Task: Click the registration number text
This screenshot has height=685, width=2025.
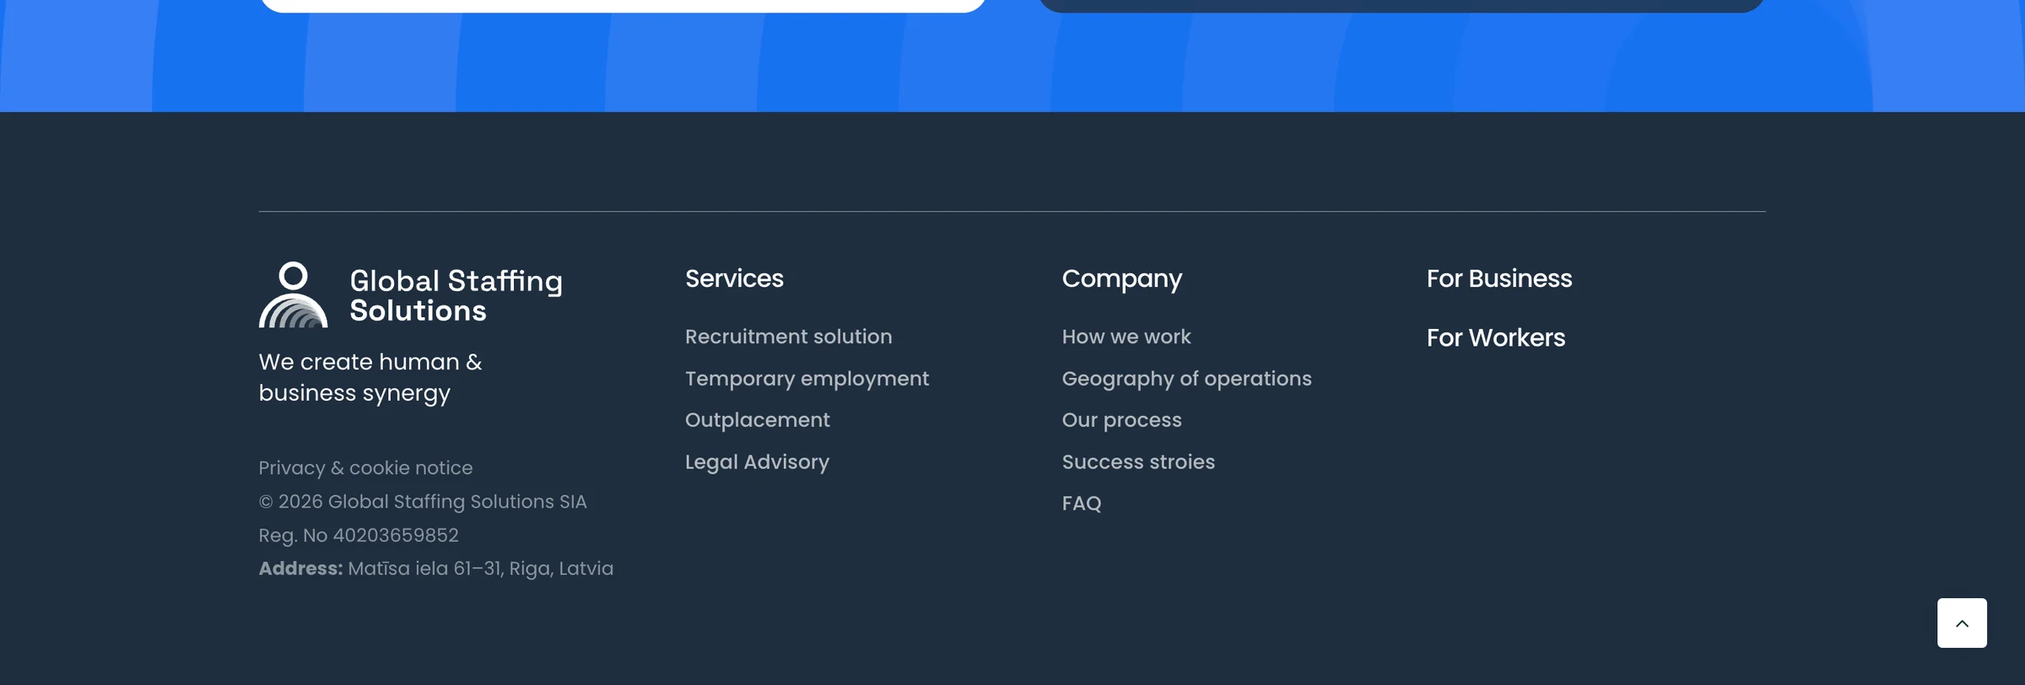Action: tap(359, 536)
